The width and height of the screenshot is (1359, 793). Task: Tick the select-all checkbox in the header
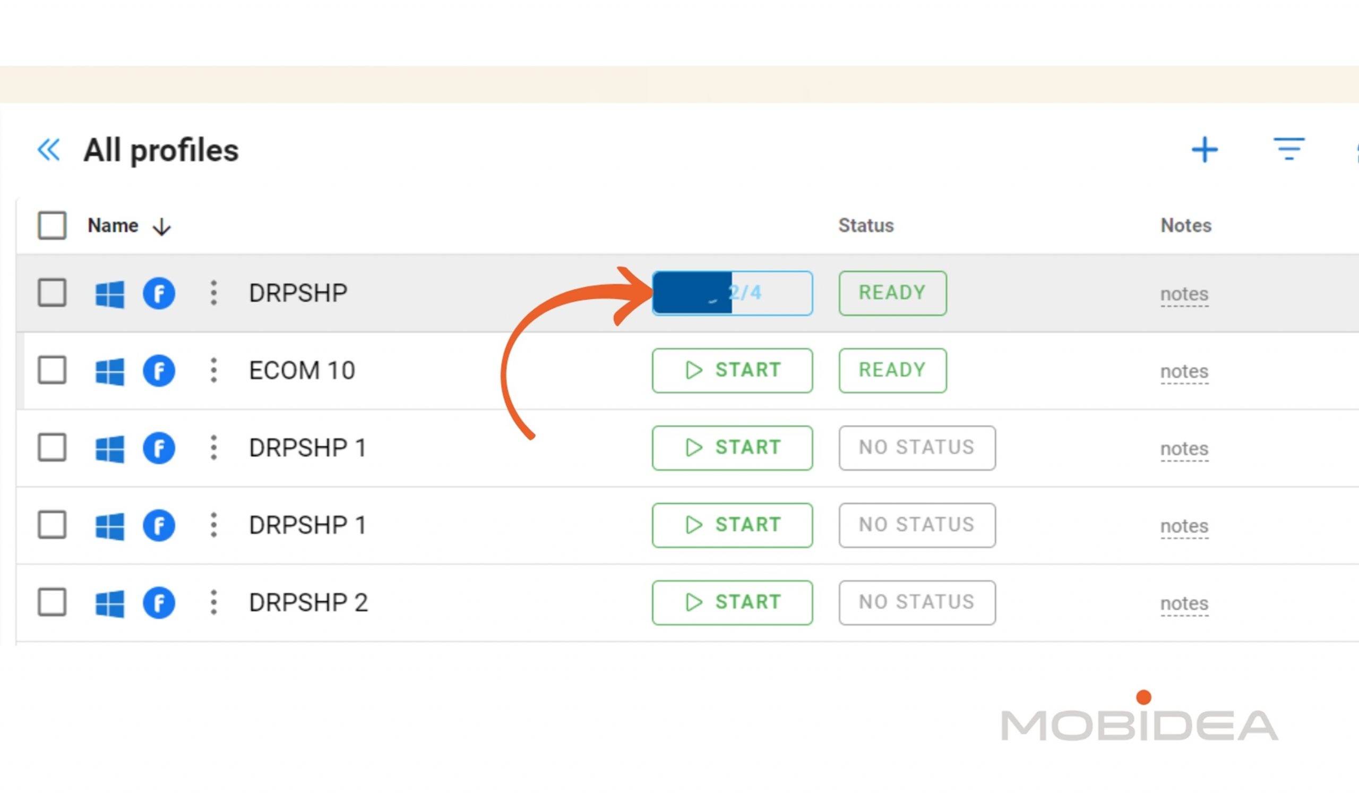(53, 225)
